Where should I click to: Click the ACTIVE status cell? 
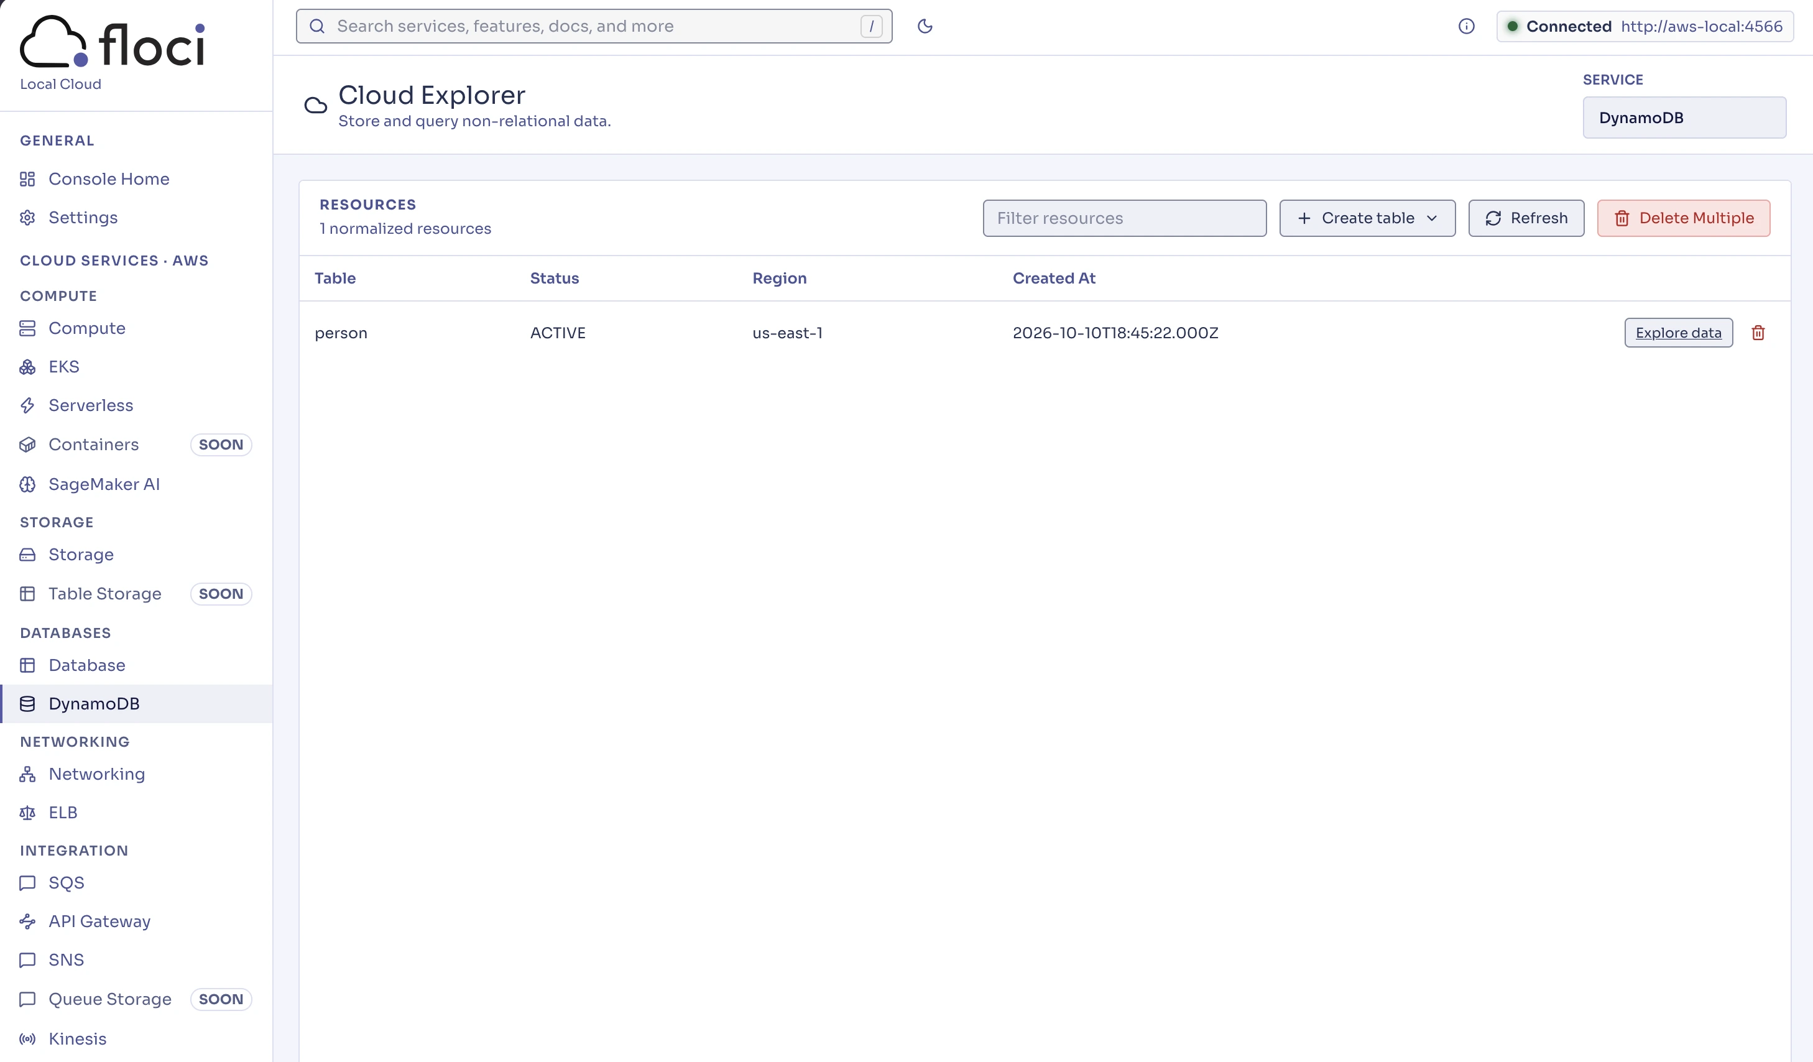(x=558, y=333)
